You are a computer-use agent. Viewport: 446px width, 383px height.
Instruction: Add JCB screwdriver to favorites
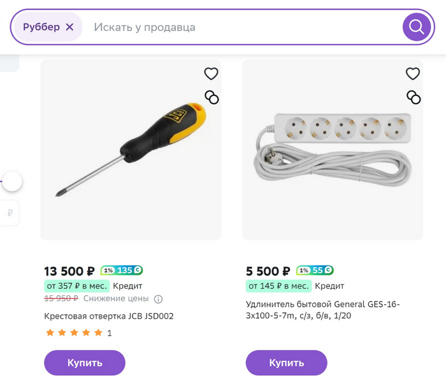click(212, 74)
